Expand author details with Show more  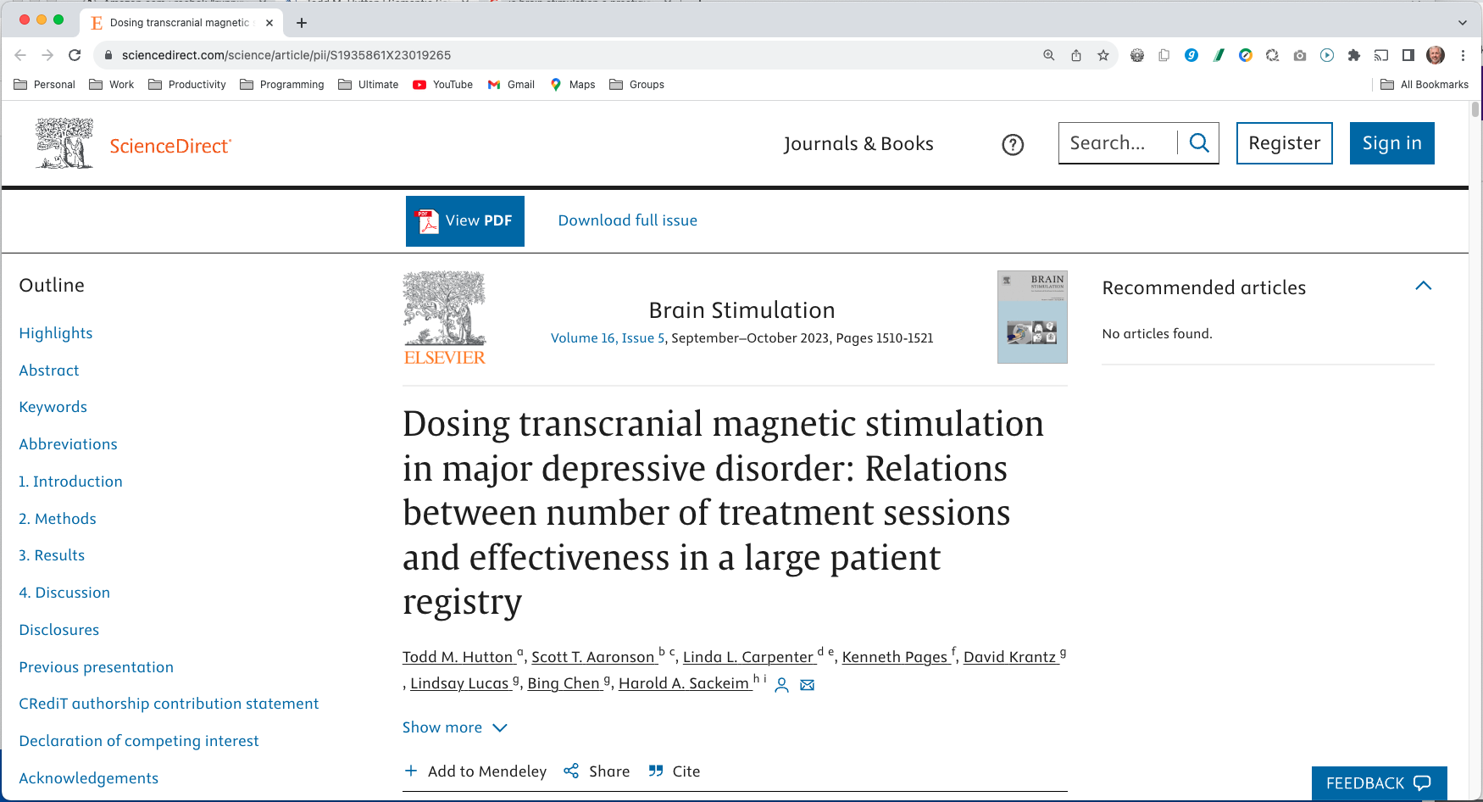pos(455,727)
